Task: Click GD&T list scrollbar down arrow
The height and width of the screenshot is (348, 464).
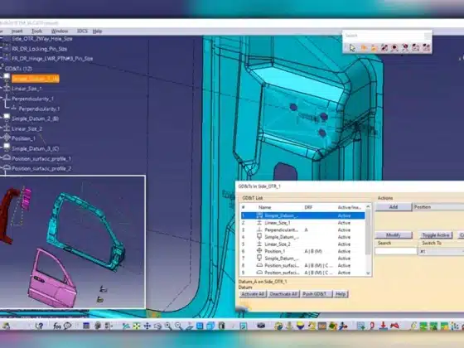Action: (368, 273)
